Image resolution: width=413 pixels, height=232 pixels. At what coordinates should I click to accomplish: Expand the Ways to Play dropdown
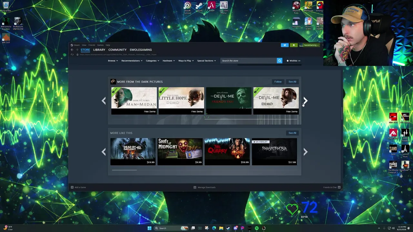click(186, 61)
